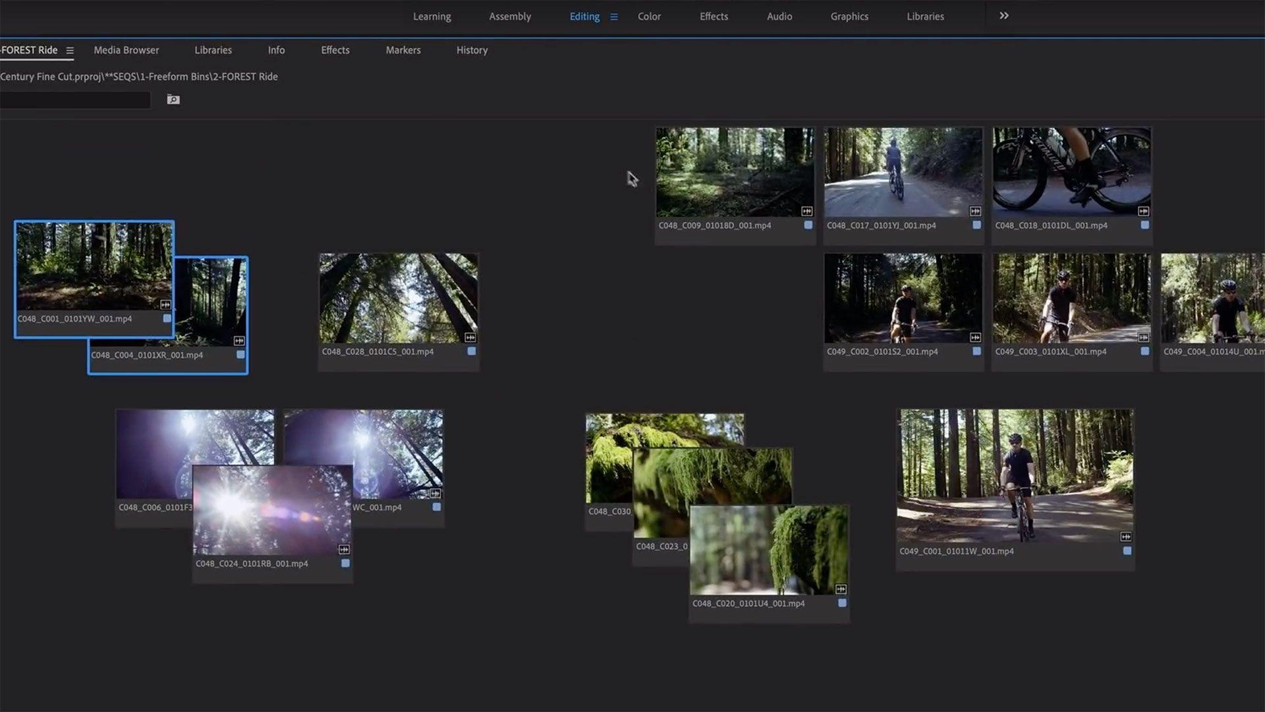The image size is (1265, 712).
Task: Open the Editing workspace overflow menu
Action: tap(614, 16)
